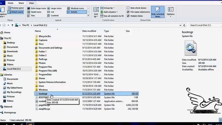This screenshot has height=125, width=222.
Task: Open the Home ribbon tab
Action: (x=10, y=3)
